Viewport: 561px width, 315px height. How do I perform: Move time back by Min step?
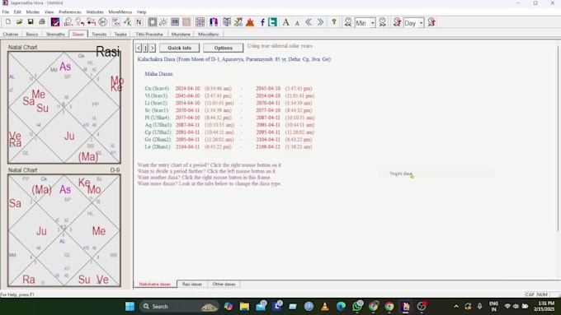coord(348,22)
